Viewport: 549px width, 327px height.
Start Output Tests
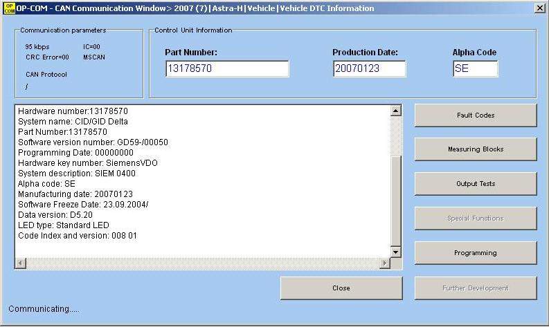(x=476, y=184)
